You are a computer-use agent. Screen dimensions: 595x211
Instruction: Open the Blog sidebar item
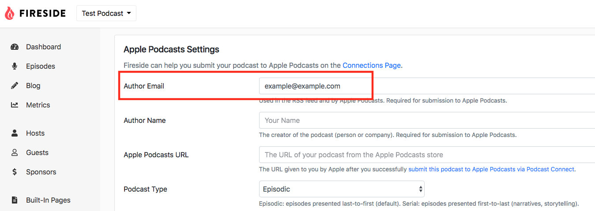[x=33, y=85]
